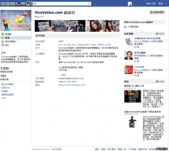Open the user profile picture in top bar
Viewport: 169px width, 151px height.
coord(130,4)
